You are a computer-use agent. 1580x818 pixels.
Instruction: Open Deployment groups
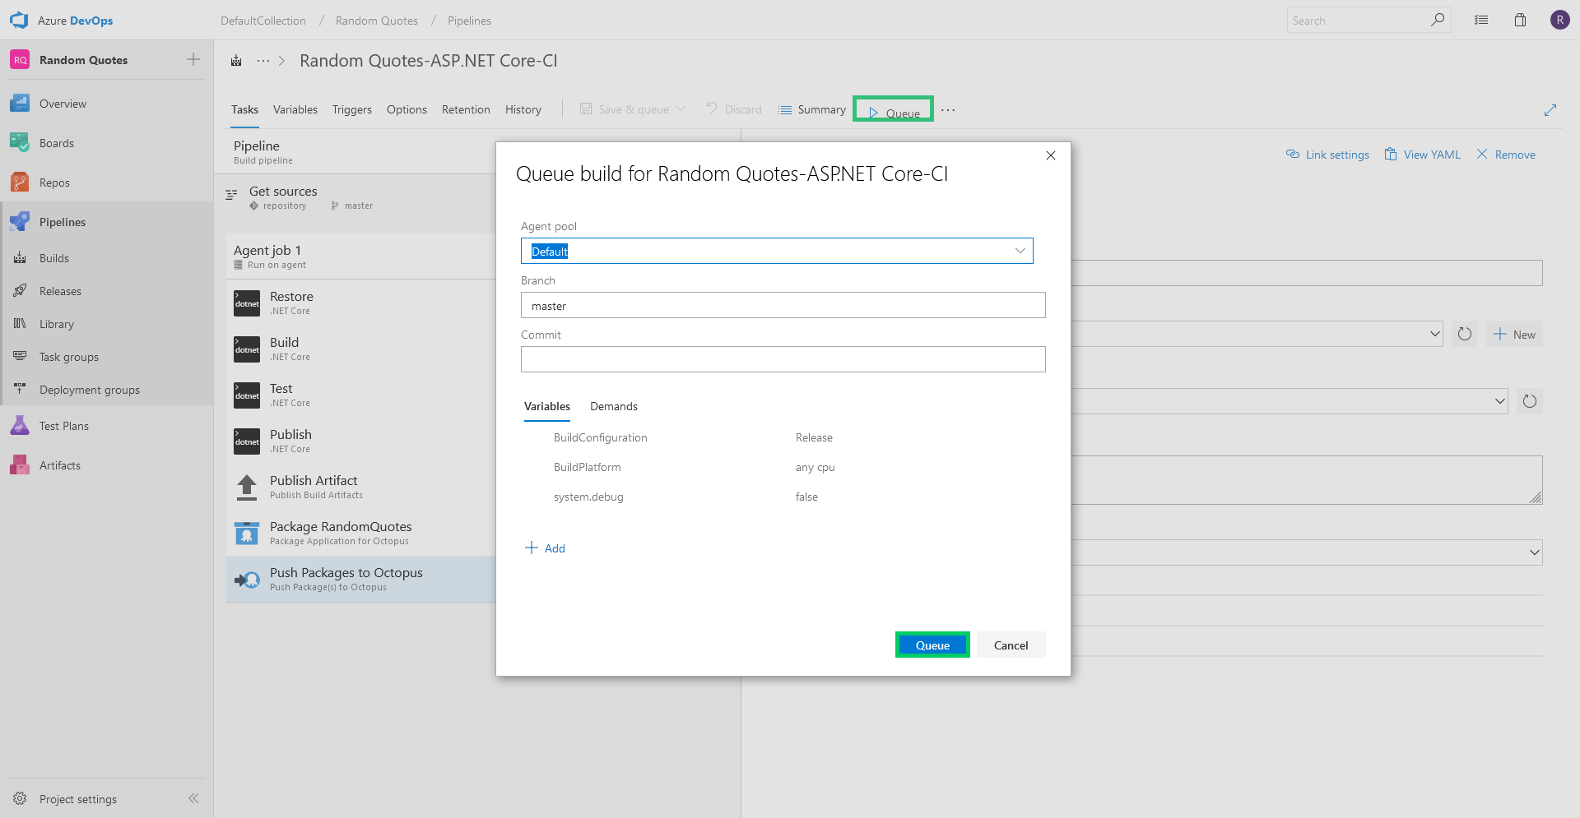pyautogui.click(x=90, y=390)
